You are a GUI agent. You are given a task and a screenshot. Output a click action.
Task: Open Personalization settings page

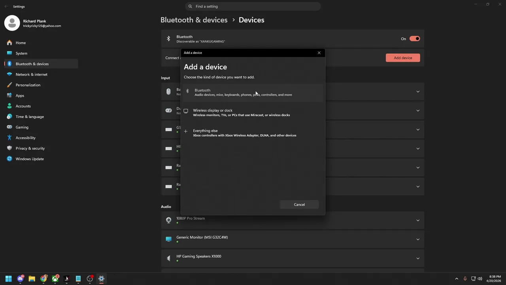pos(28,85)
